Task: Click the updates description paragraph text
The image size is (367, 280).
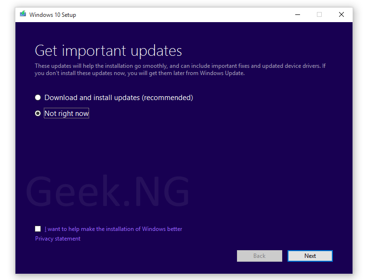Action: pyautogui.click(x=180, y=69)
